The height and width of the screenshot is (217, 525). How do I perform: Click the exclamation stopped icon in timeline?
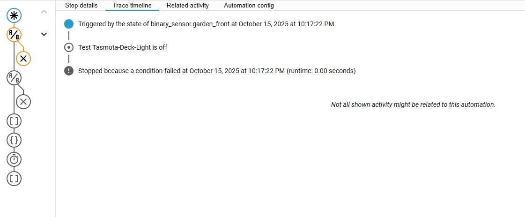click(x=69, y=71)
